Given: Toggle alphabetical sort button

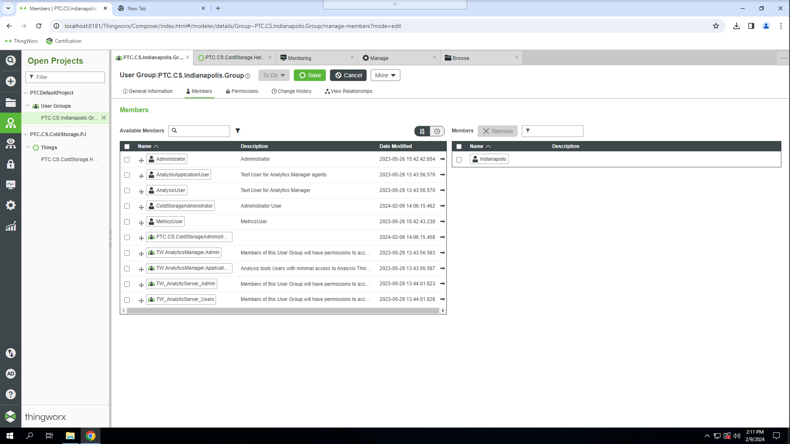Looking at the screenshot, I should (x=422, y=131).
